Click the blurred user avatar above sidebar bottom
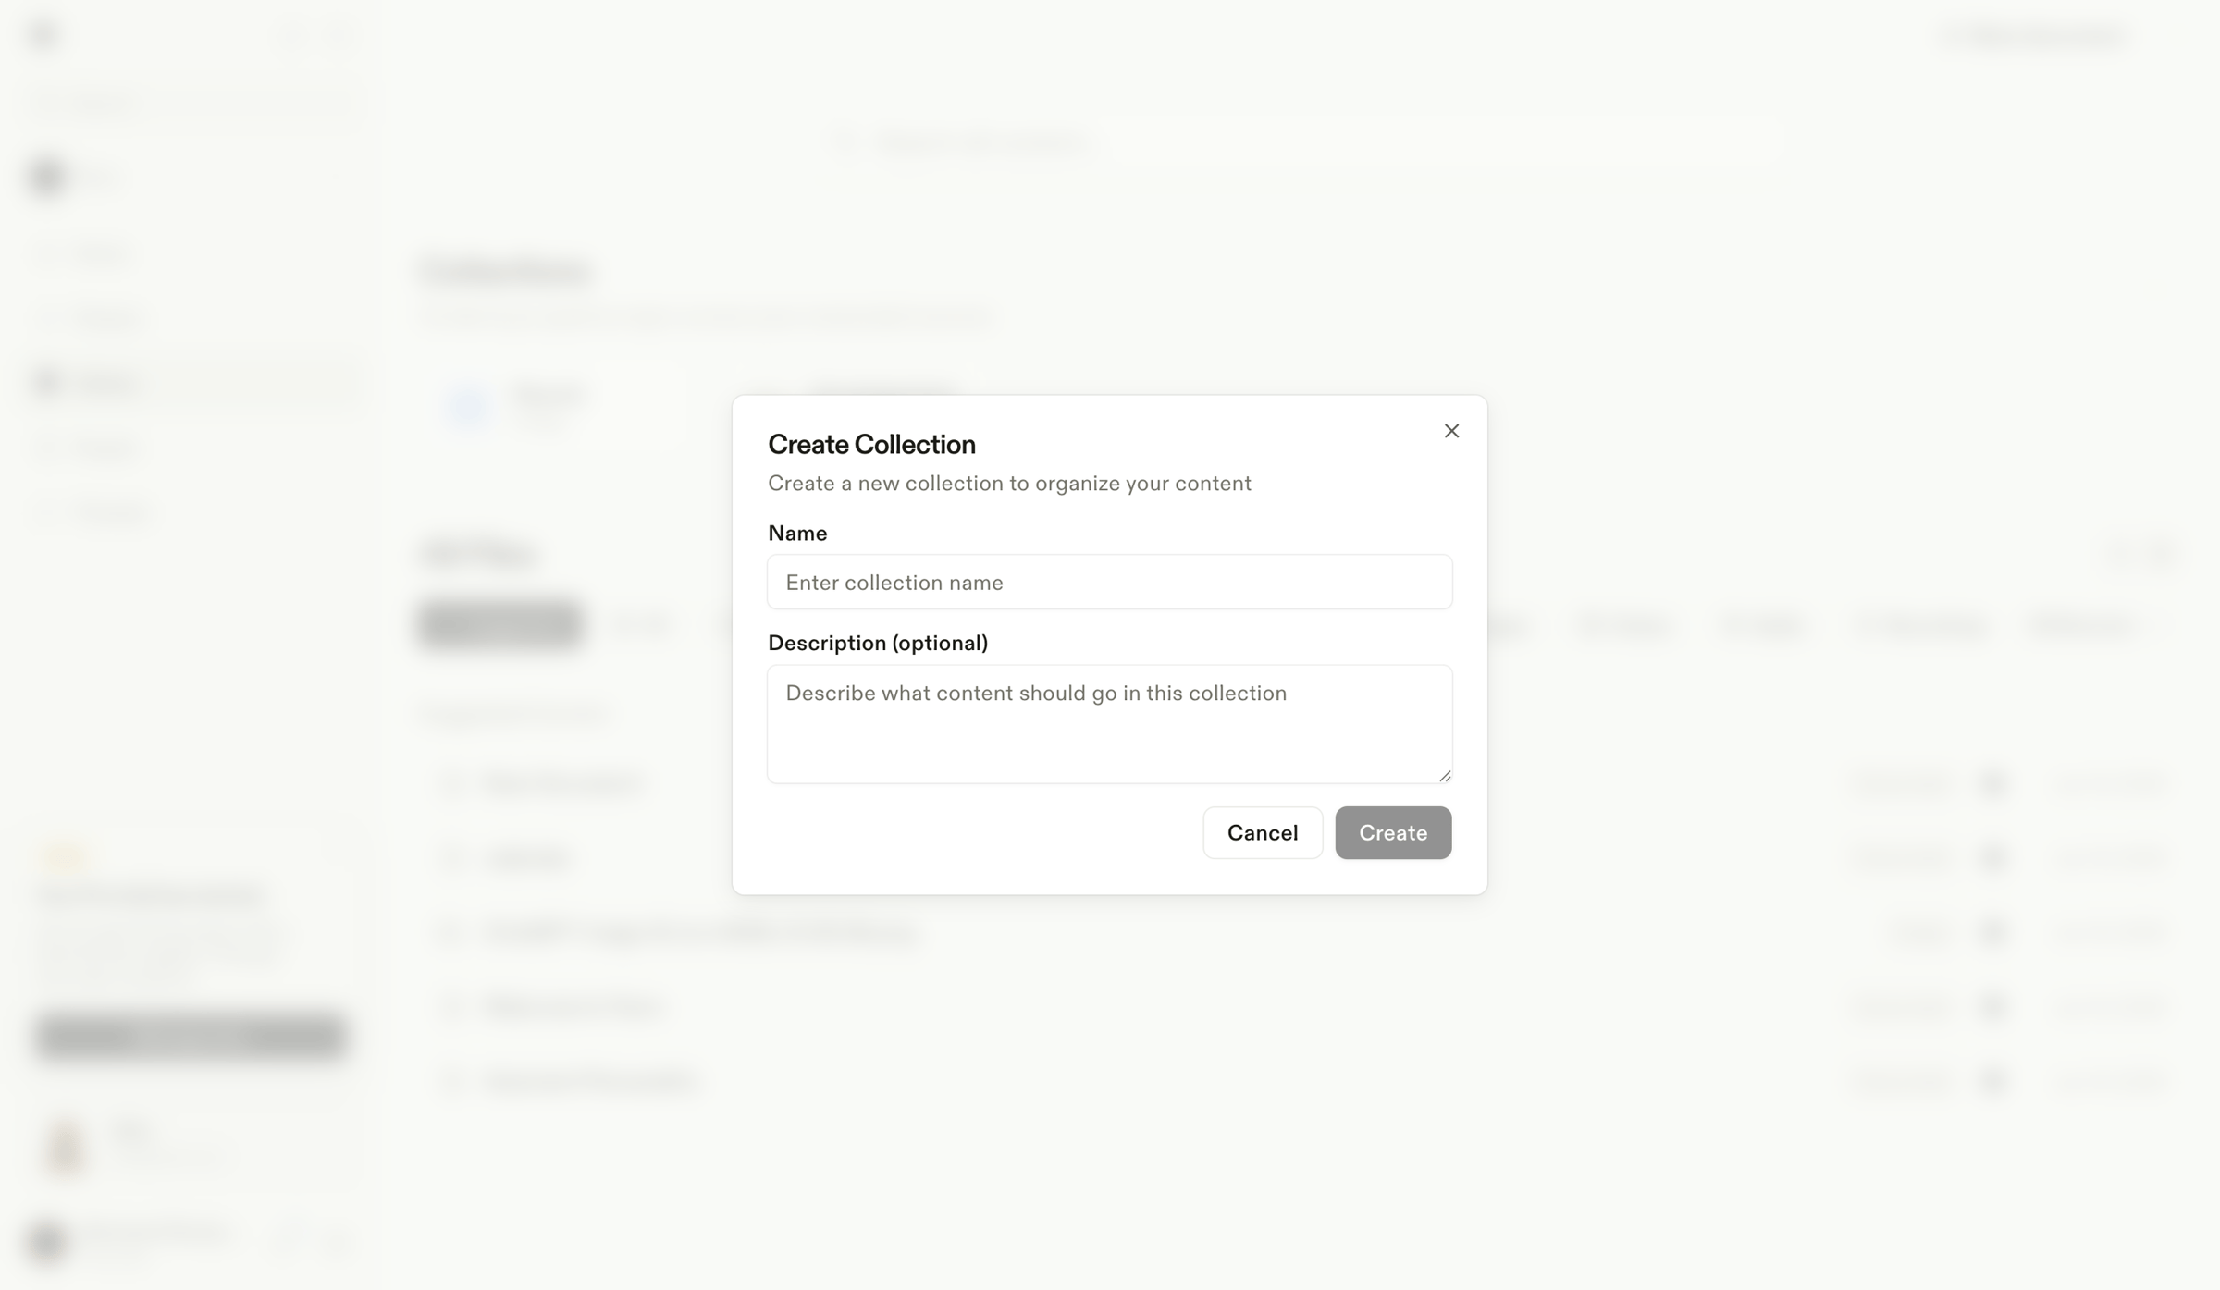Image resolution: width=2220 pixels, height=1290 pixels. [67, 1148]
